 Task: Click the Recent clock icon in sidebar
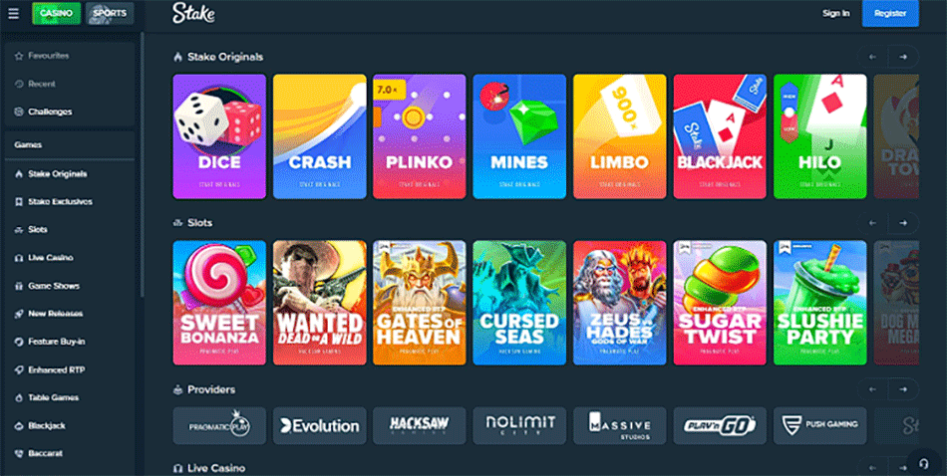pyautogui.click(x=19, y=84)
